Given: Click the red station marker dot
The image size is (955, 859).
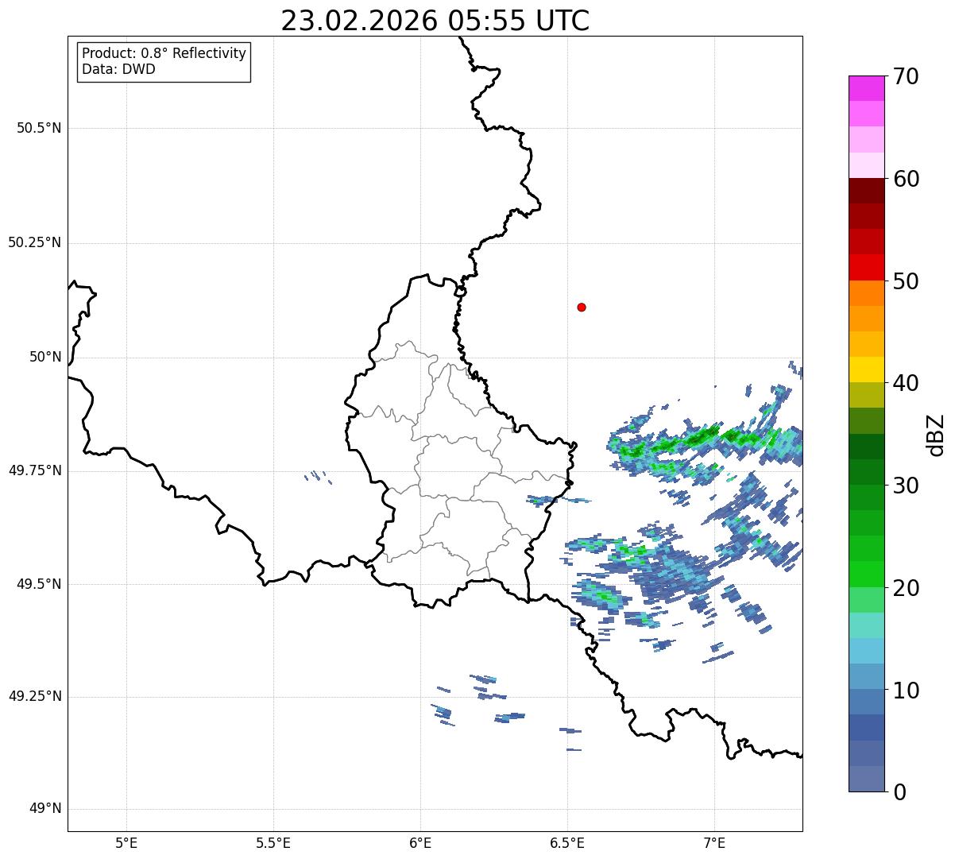Looking at the screenshot, I should 582,307.
